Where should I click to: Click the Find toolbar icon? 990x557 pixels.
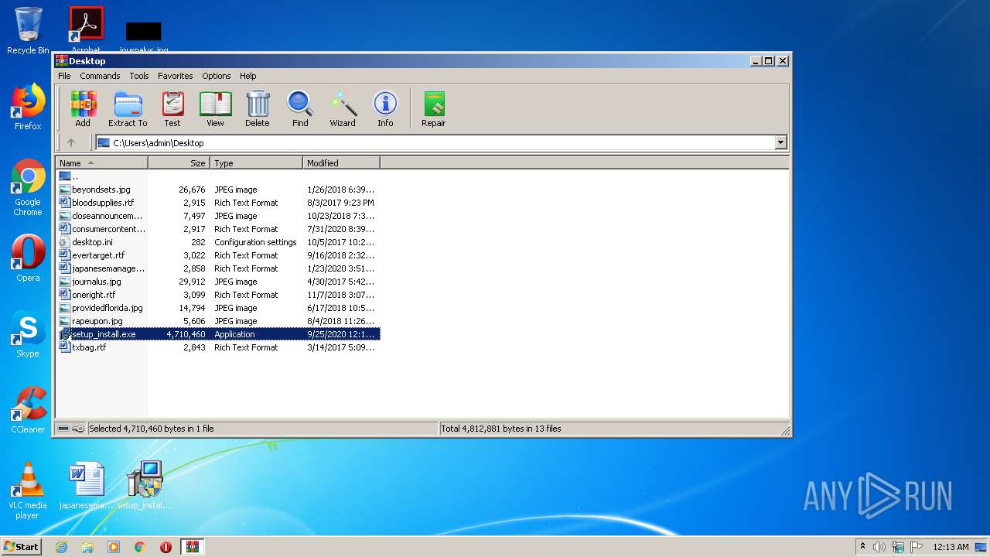(x=300, y=109)
